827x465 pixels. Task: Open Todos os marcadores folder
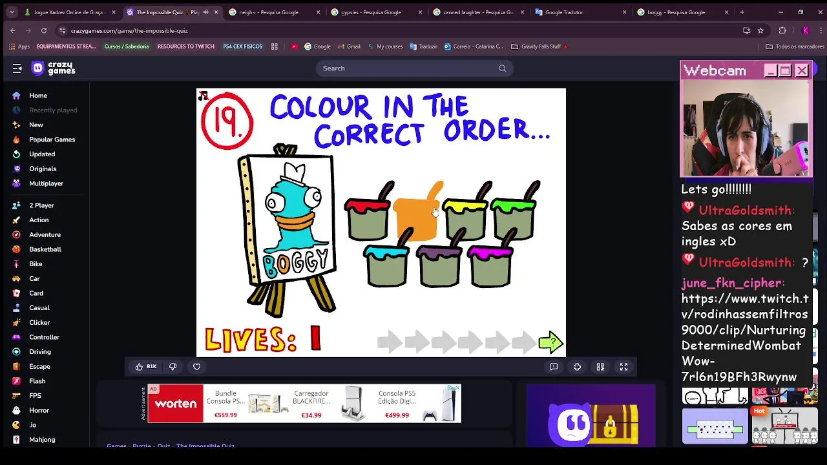[795, 46]
